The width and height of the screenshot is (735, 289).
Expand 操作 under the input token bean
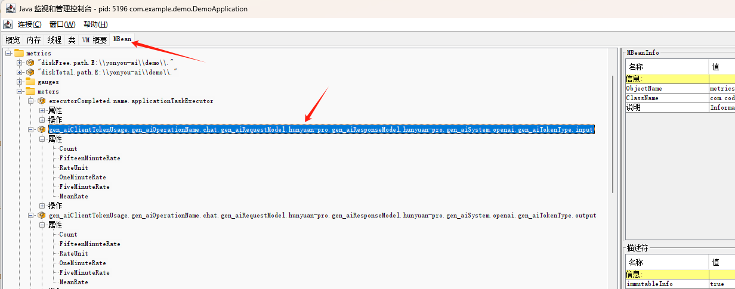tap(42, 206)
